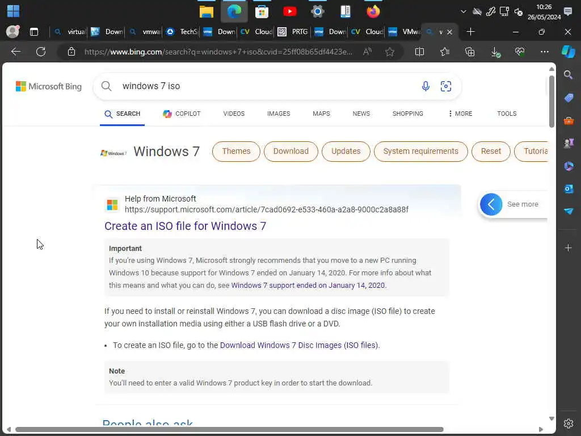Close the current search tab
The image size is (581, 436).
coord(449,32)
